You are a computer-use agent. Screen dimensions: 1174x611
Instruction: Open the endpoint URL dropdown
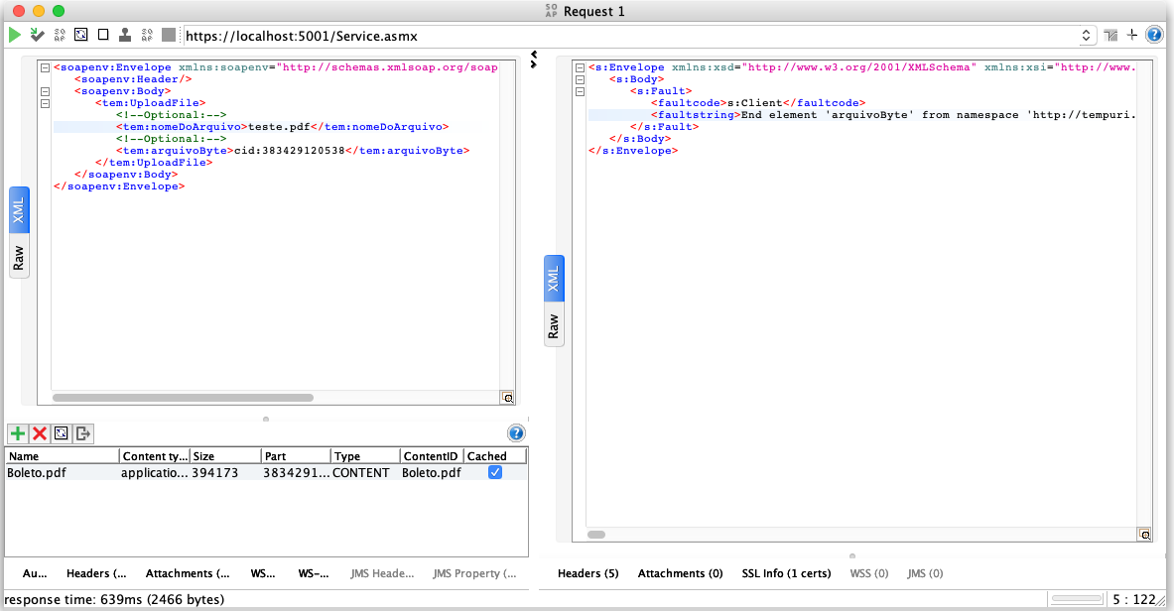pos(1086,36)
